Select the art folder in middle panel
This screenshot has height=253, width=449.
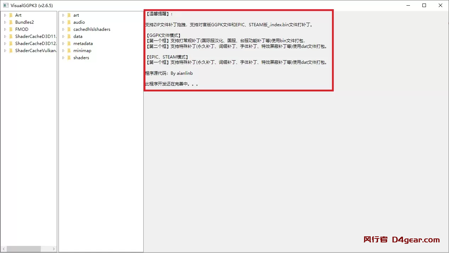tap(76, 15)
